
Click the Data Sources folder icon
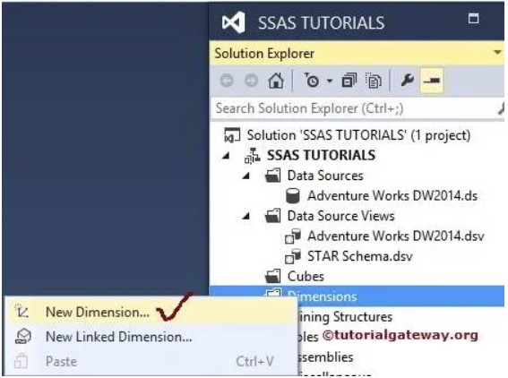coord(272,176)
